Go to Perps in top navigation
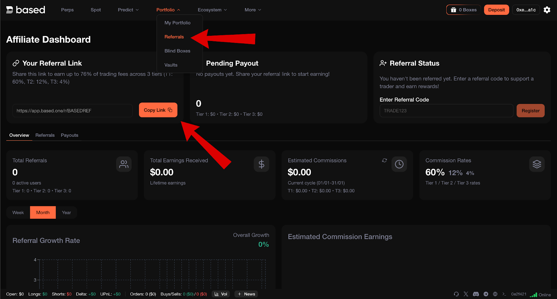The height and width of the screenshot is (299, 557). coord(67,10)
